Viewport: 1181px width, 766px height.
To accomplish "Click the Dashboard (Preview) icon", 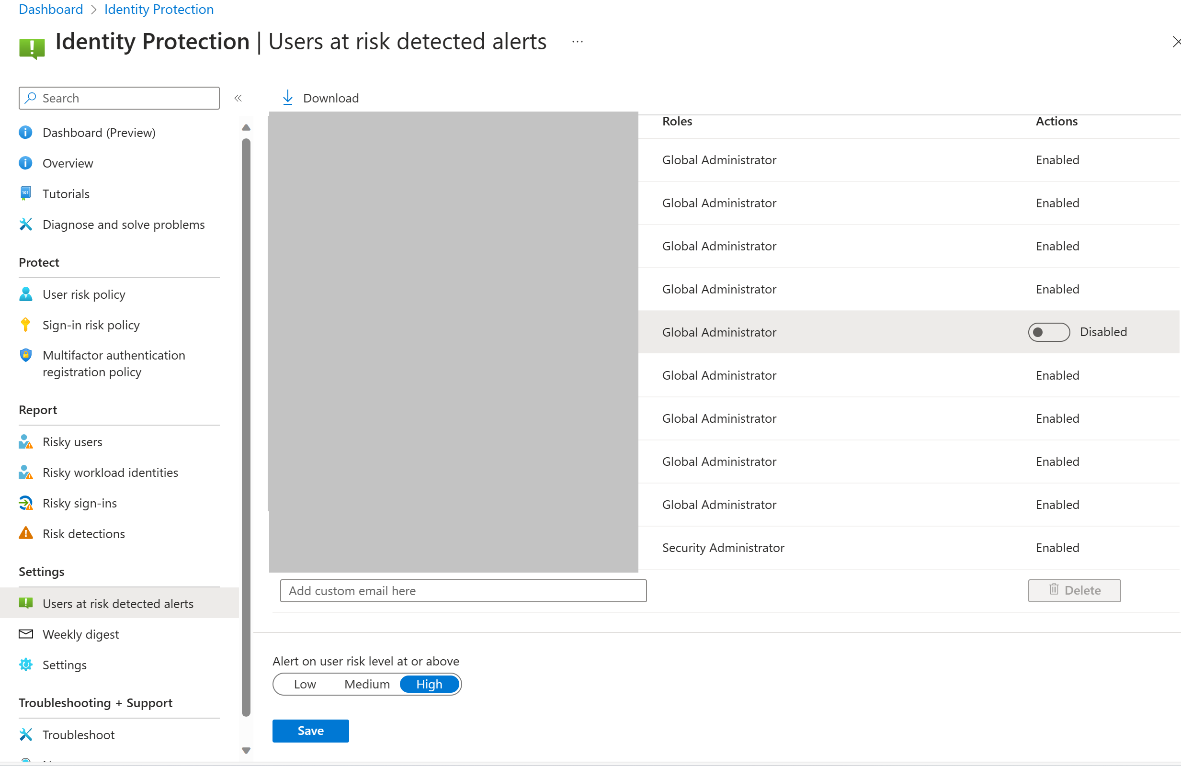I will (x=25, y=132).
